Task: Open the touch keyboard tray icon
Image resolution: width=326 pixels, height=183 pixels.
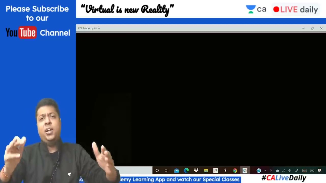Action: [x=304, y=171]
